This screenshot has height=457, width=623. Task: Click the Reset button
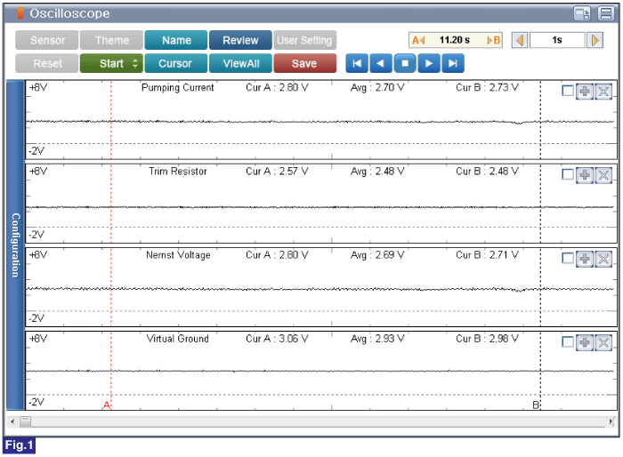coord(47,63)
